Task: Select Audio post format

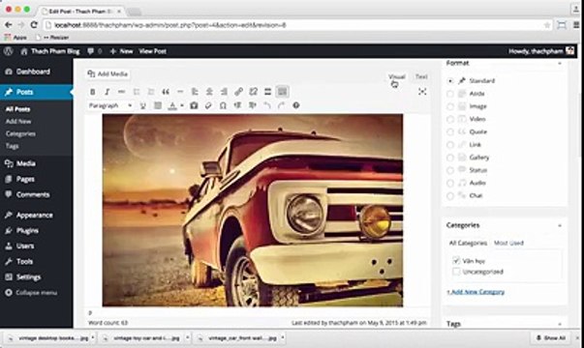Action: 450,183
